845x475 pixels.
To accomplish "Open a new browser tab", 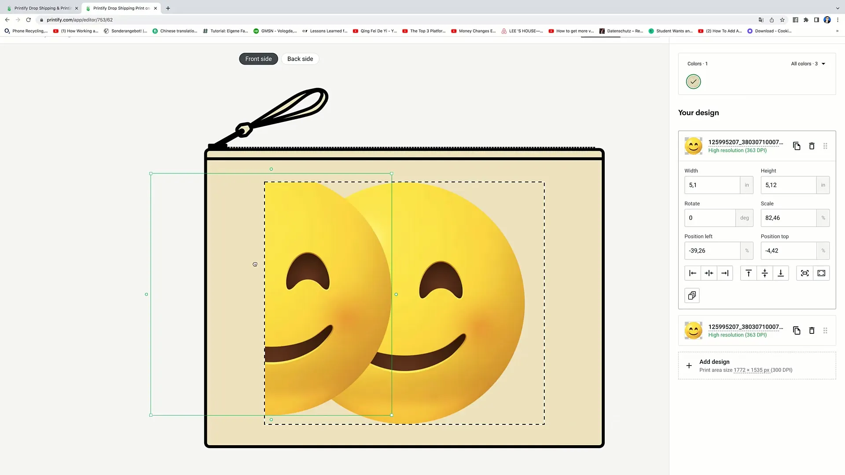I will [x=168, y=8].
